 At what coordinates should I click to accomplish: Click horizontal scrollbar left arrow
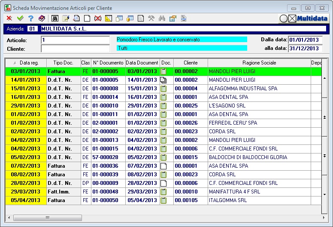click(x=9, y=218)
